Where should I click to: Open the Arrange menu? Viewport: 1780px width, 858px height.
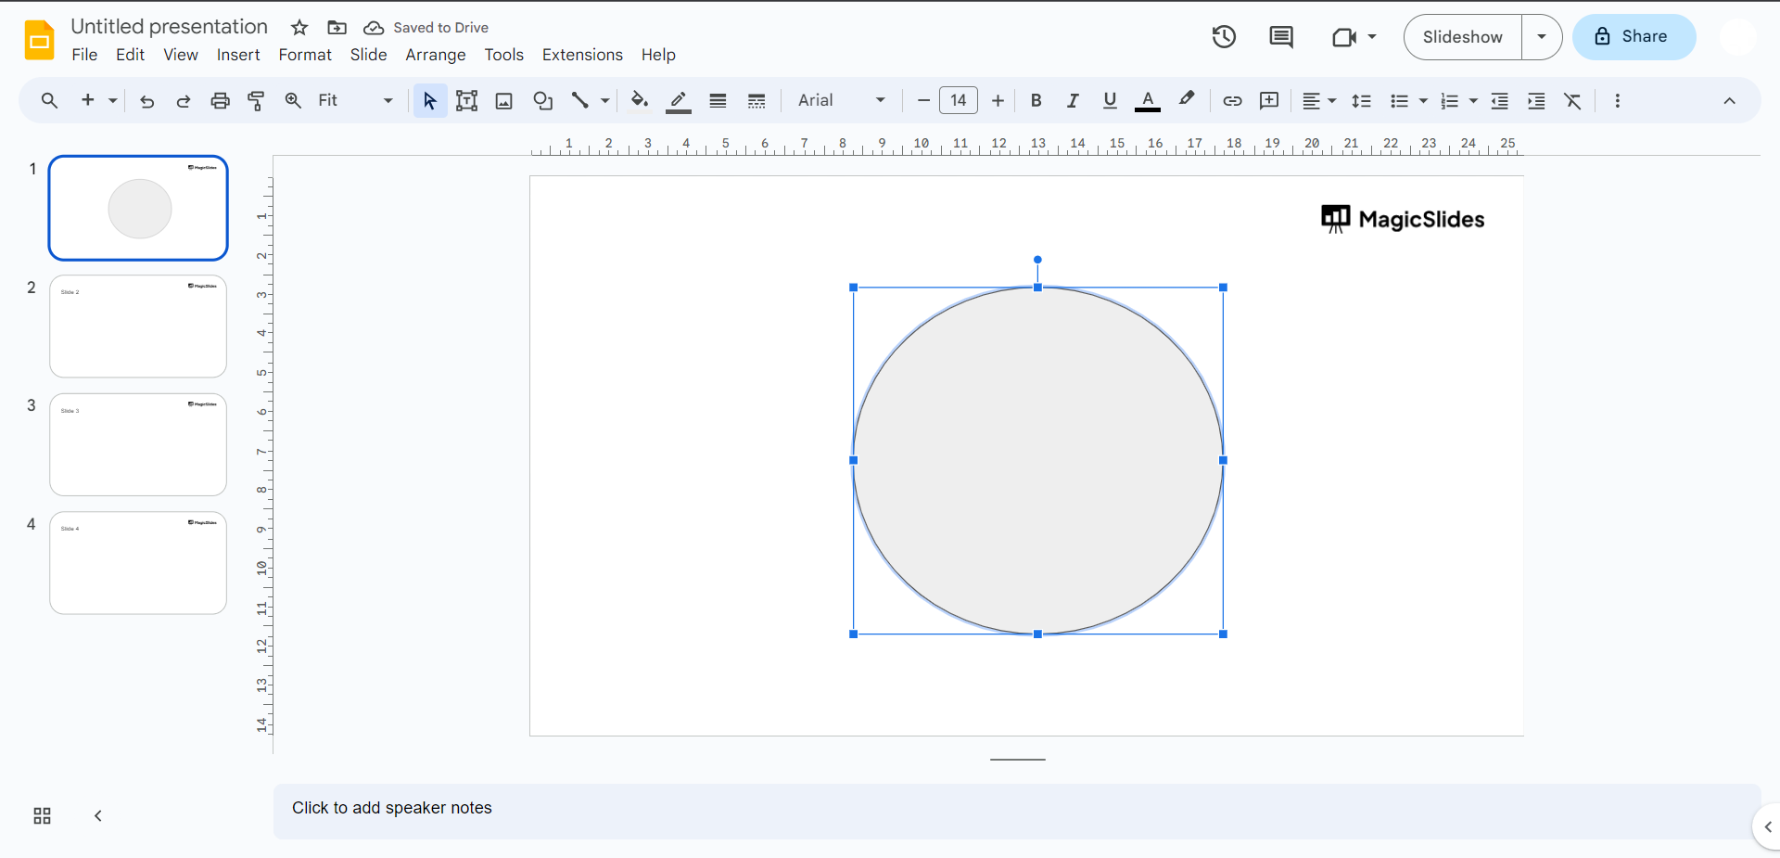435,55
